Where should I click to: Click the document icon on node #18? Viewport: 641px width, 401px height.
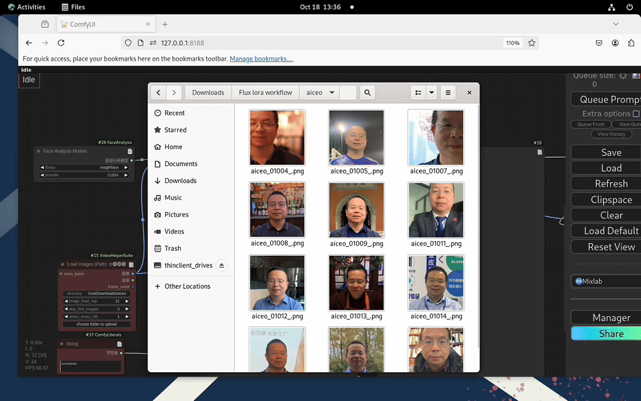(x=540, y=152)
